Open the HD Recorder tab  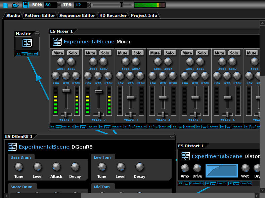tap(113, 15)
